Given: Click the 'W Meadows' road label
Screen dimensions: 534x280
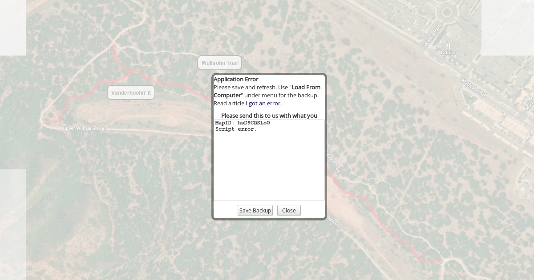Looking at the screenshot, I should point(433,35).
